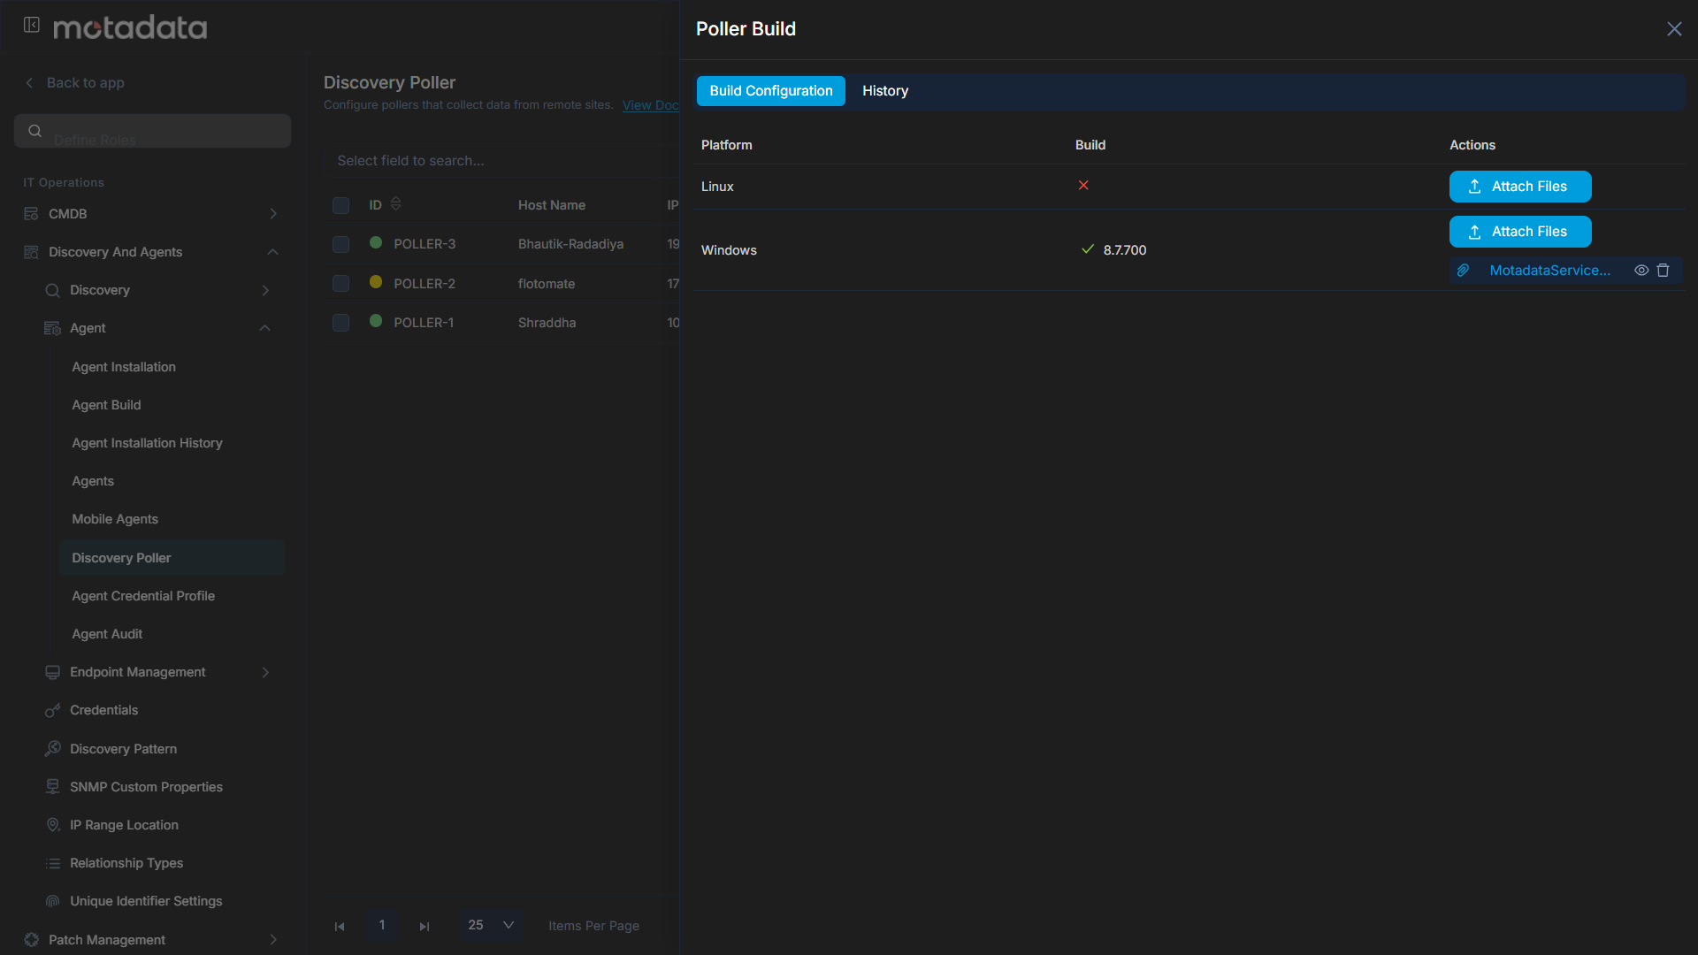The height and width of the screenshot is (955, 1698).
Task: Collapse the Agent submenu chevron
Action: click(x=264, y=328)
